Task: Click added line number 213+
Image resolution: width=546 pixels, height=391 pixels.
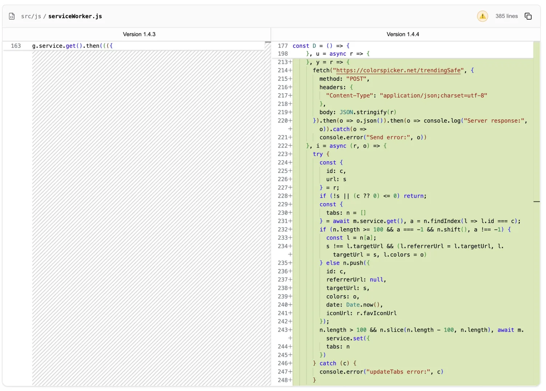Action: coord(285,62)
